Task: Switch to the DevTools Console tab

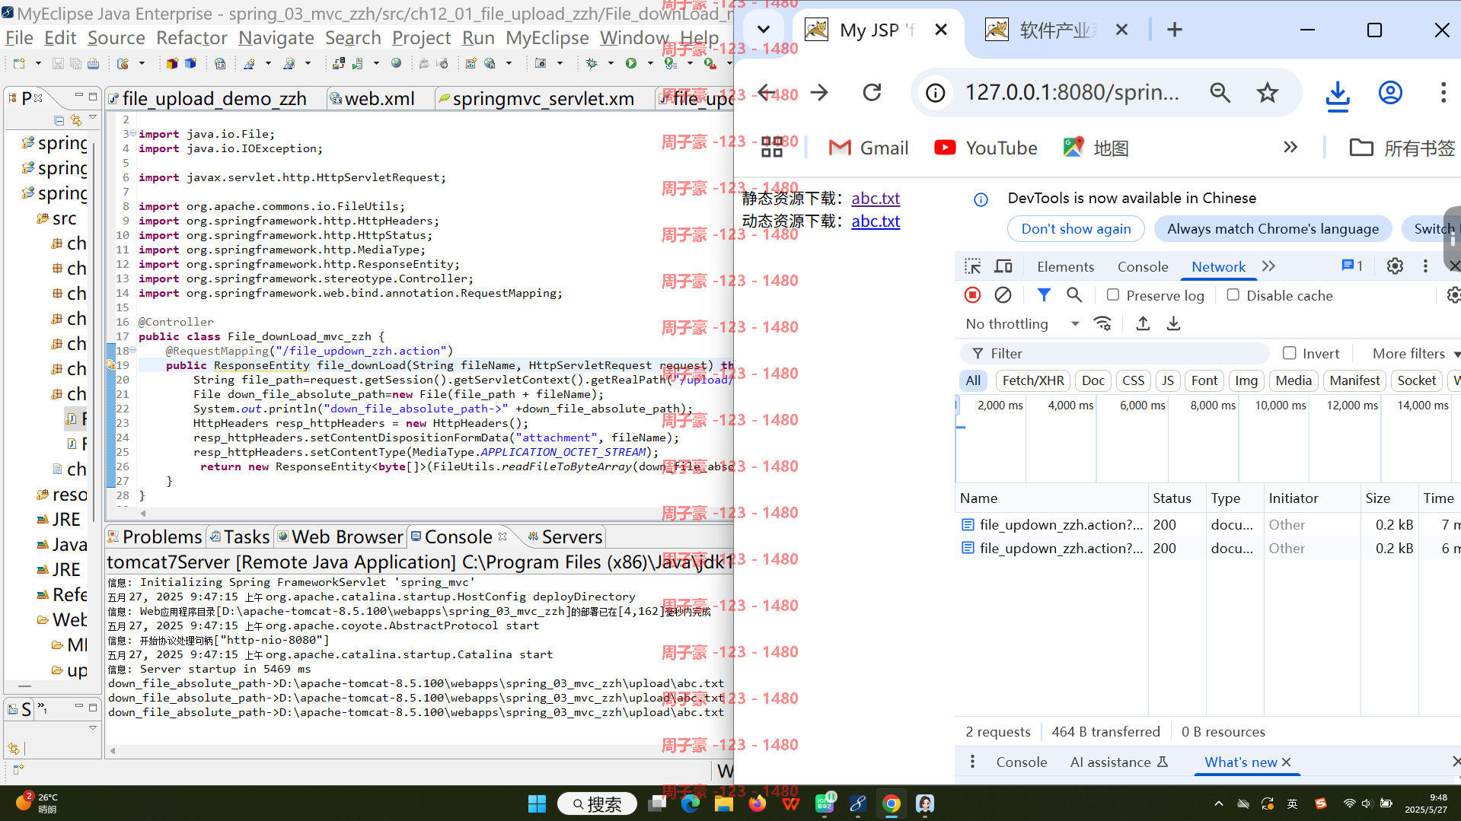Action: pyautogui.click(x=1142, y=266)
